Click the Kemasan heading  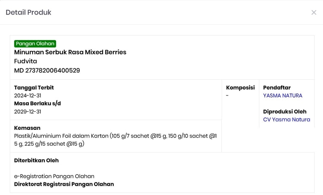point(27,128)
